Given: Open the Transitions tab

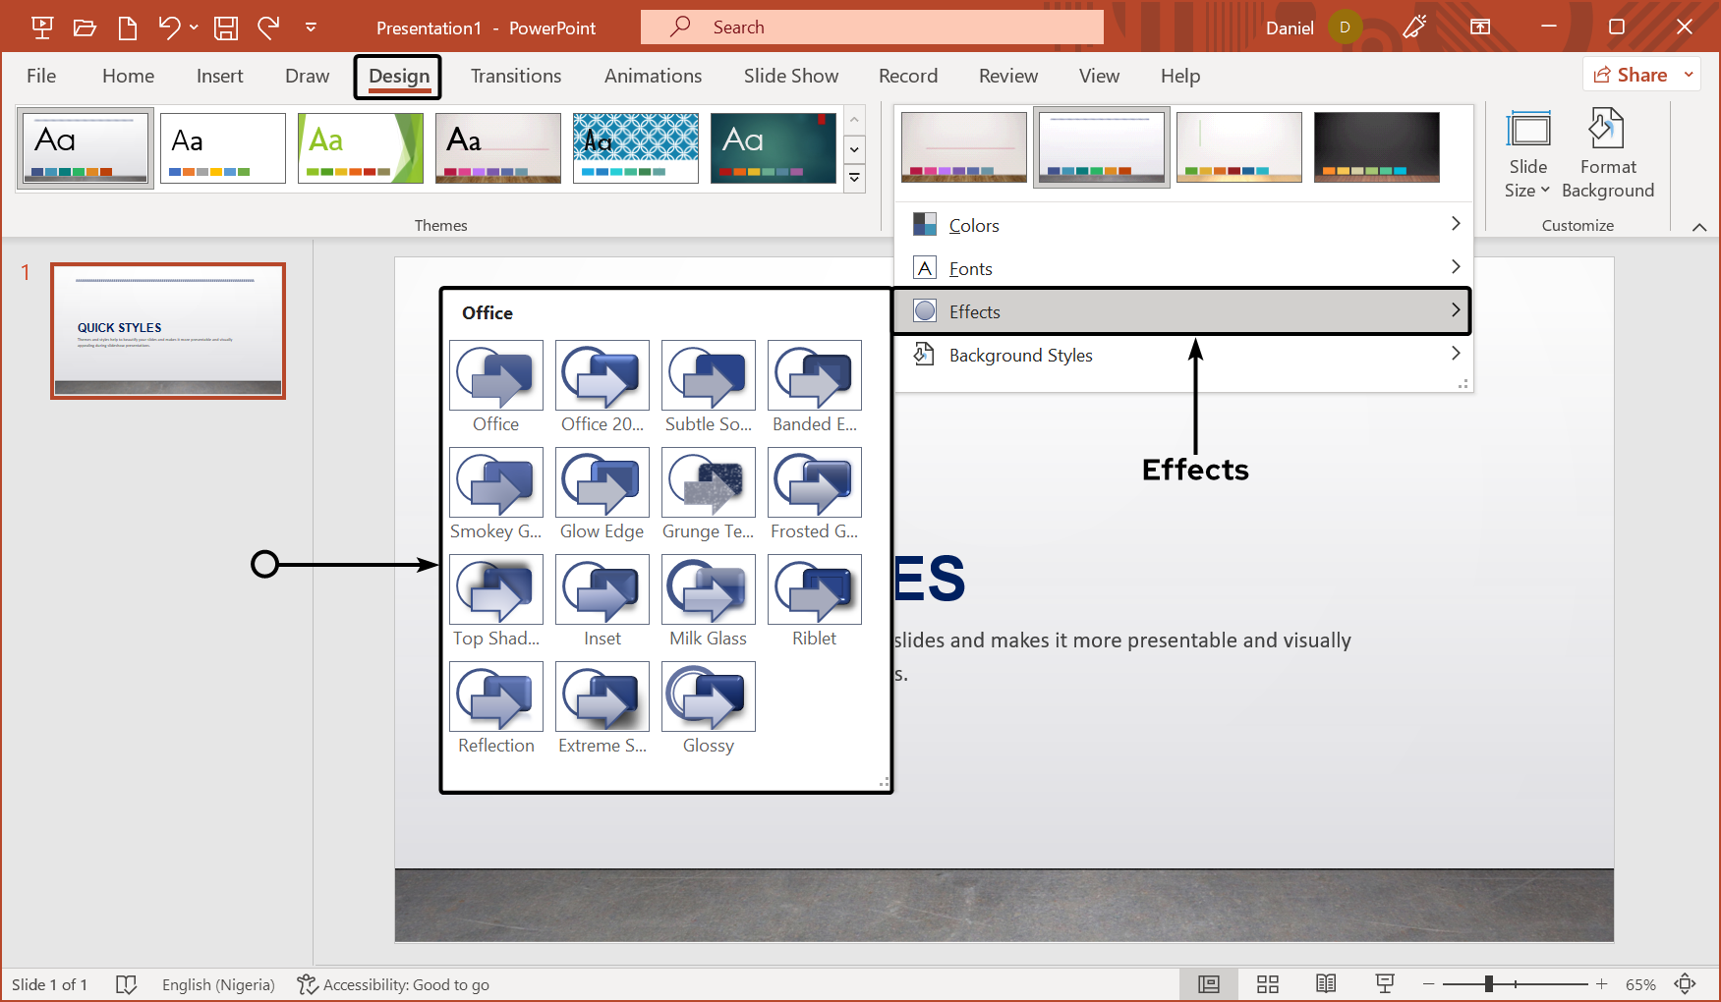Looking at the screenshot, I should point(516,76).
